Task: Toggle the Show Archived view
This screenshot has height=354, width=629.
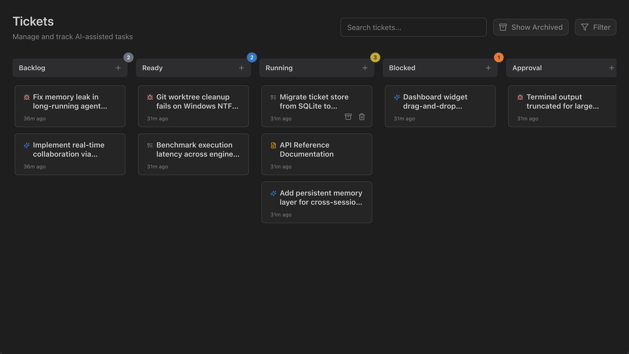Action: point(530,27)
